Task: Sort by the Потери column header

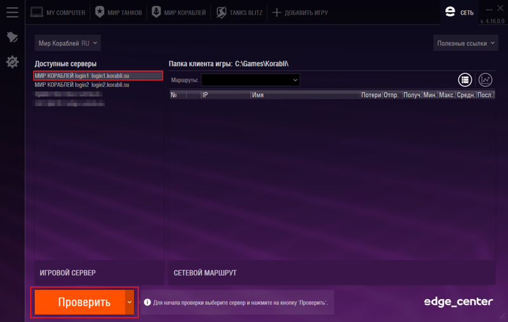Action: [371, 95]
